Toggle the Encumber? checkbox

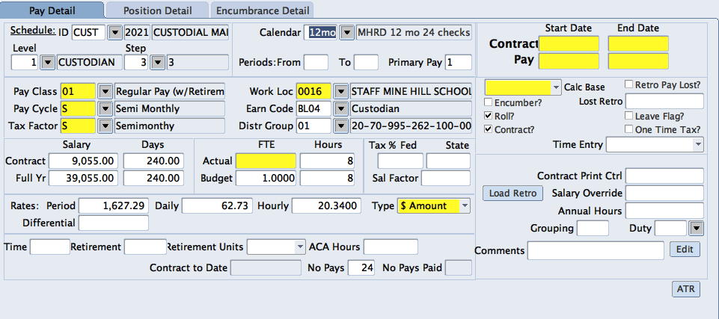[x=489, y=102]
